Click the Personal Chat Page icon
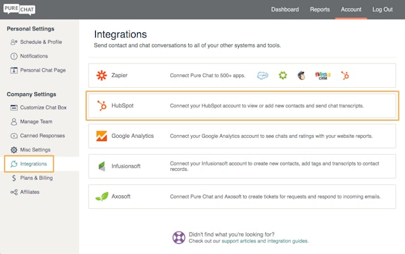This screenshot has width=405, height=254. click(13, 70)
